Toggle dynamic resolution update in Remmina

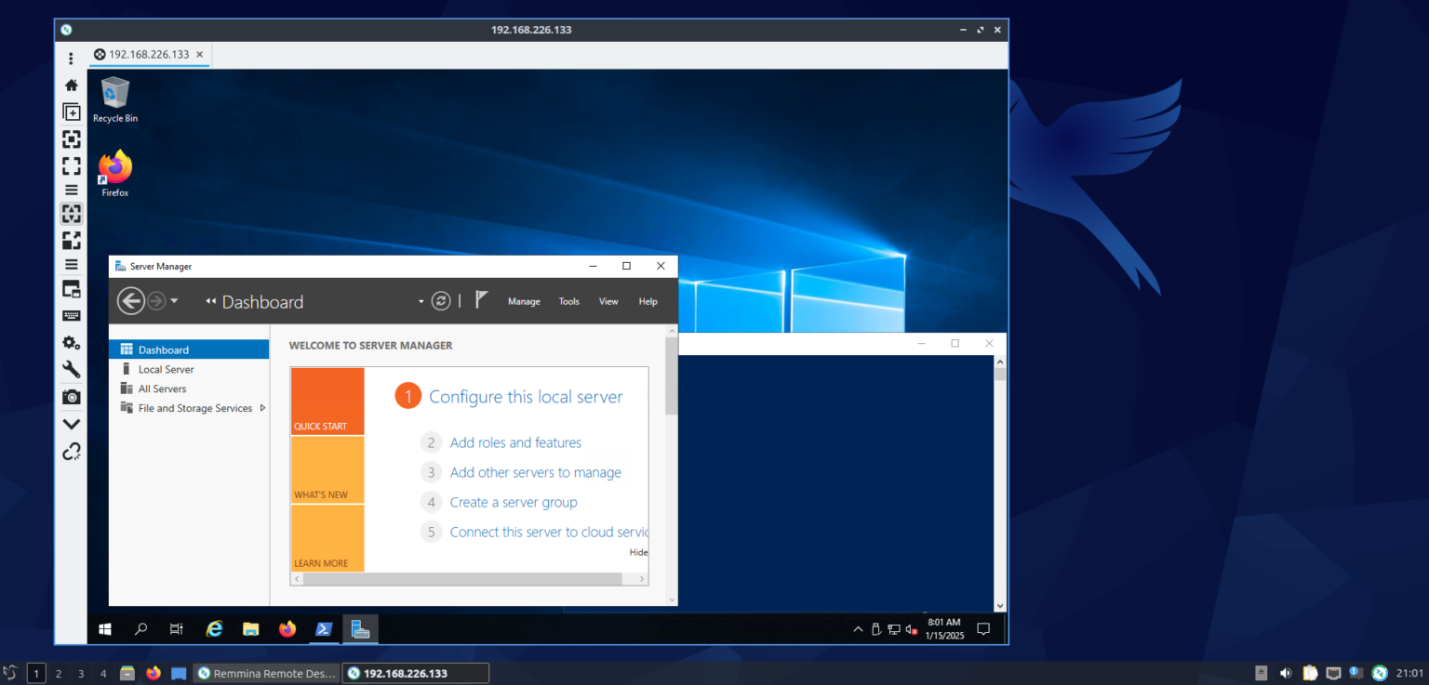(72, 213)
